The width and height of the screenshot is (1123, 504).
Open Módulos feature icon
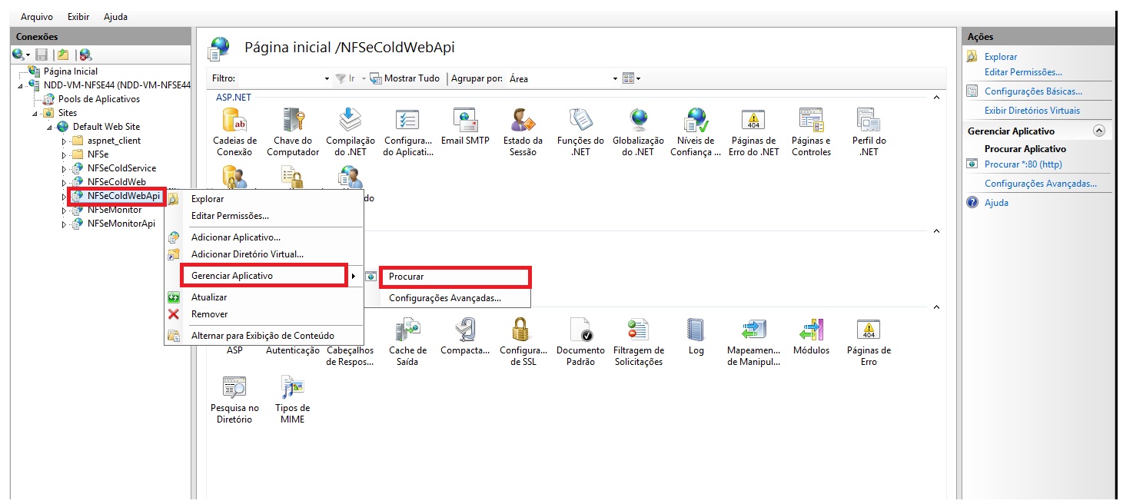[812, 337]
